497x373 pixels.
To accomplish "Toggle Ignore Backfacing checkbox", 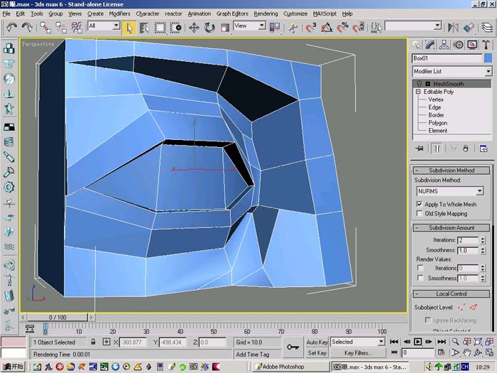I will pyautogui.click(x=428, y=320).
